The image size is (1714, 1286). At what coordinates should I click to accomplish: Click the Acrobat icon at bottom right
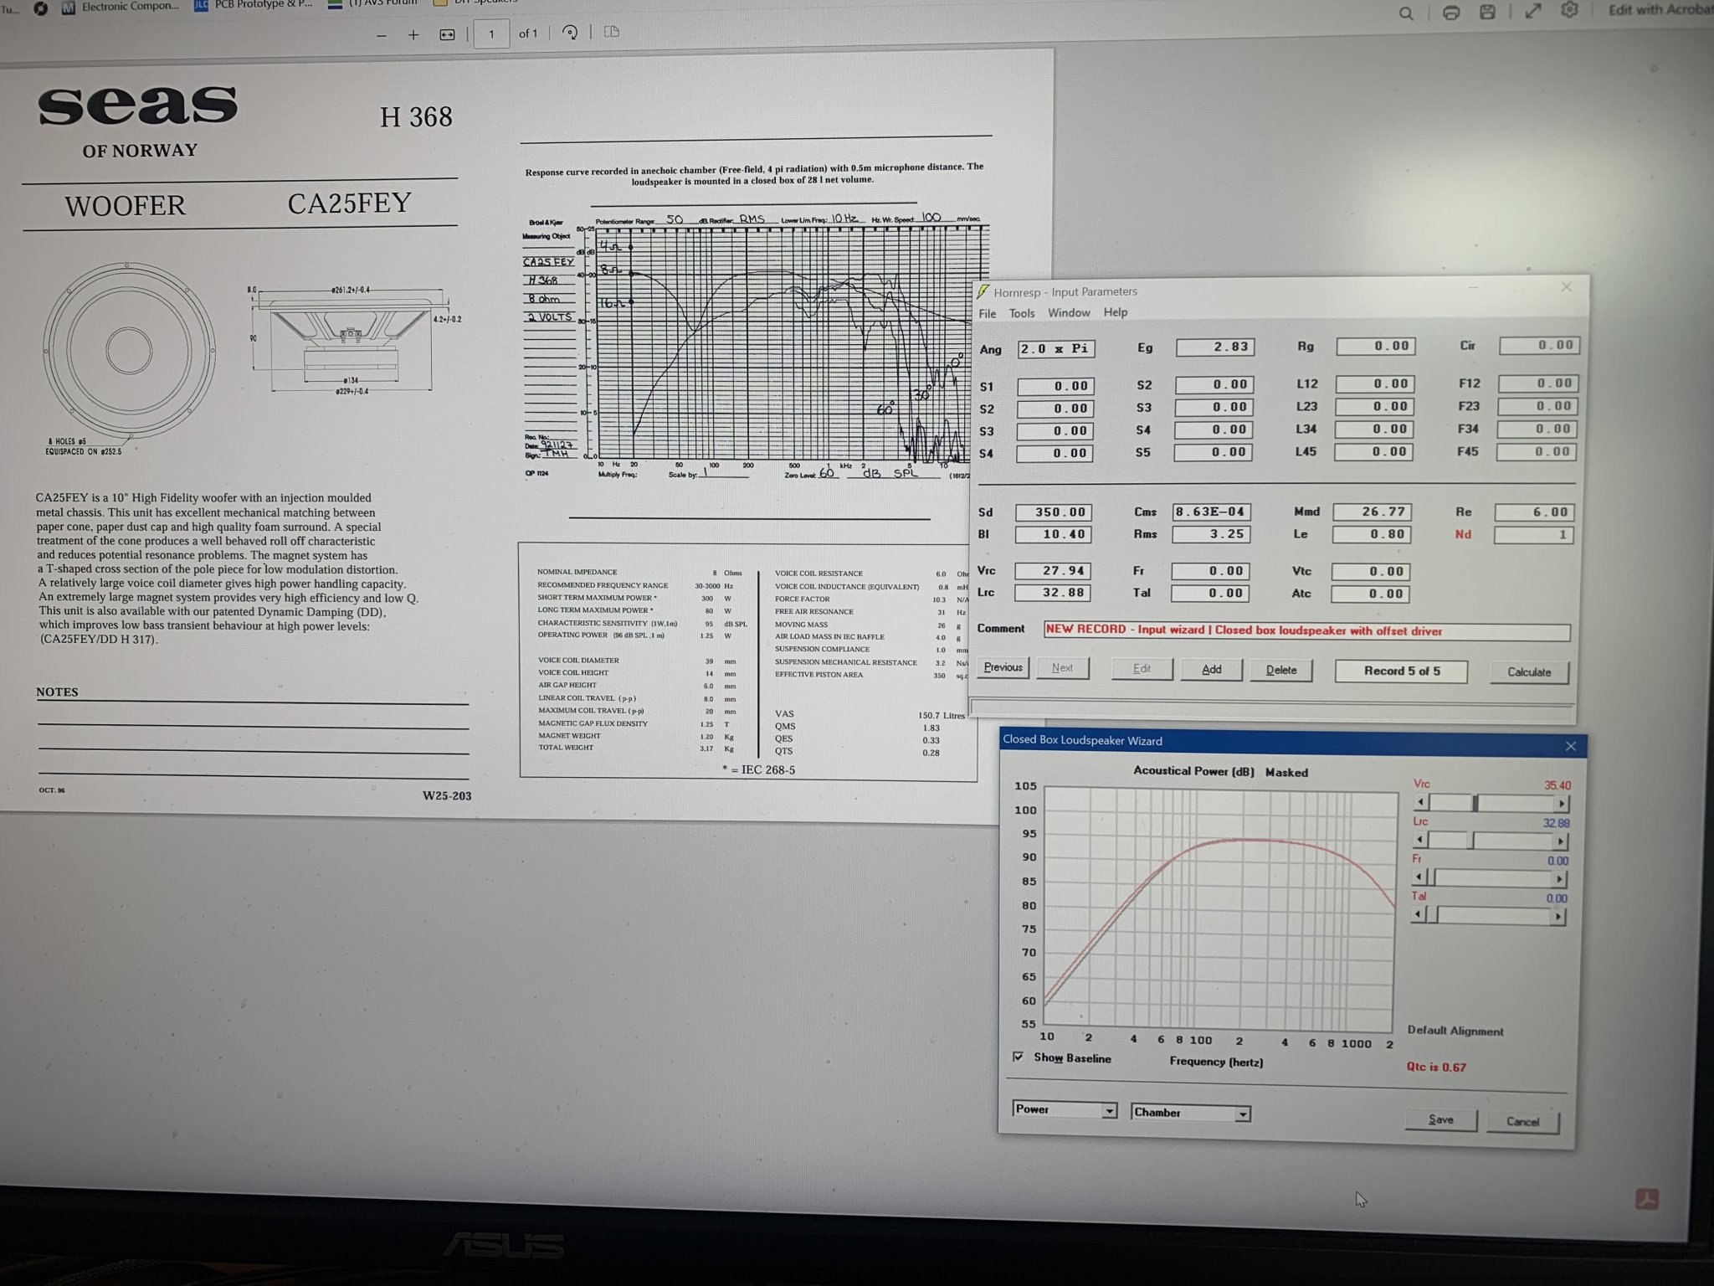click(1647, 1199)
